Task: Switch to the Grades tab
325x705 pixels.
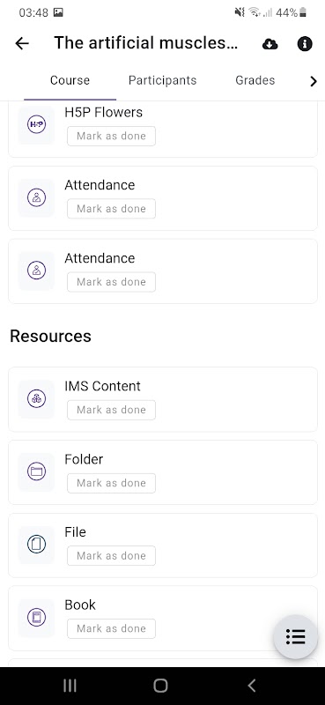Action: [x=255, y=80]
